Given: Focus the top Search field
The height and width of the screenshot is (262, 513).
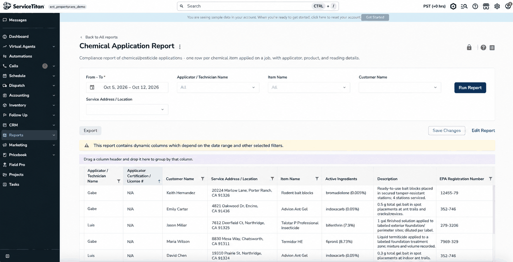Looking at the screenshot, I should (x=258, y=6).
